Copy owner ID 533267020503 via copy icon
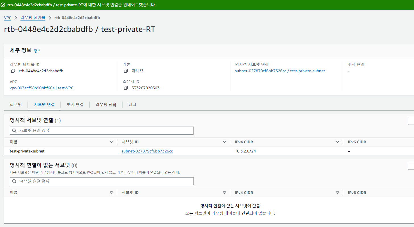This screenshot has width=414, height=227. [126, 88]
